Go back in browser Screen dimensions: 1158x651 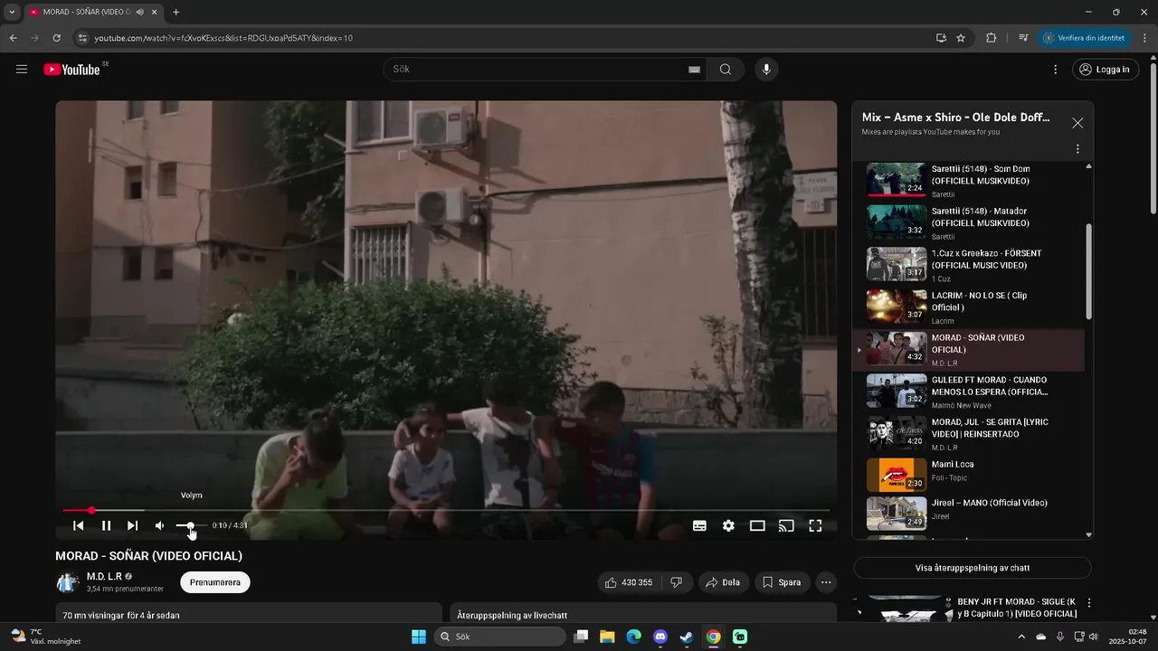click(13, 38)
